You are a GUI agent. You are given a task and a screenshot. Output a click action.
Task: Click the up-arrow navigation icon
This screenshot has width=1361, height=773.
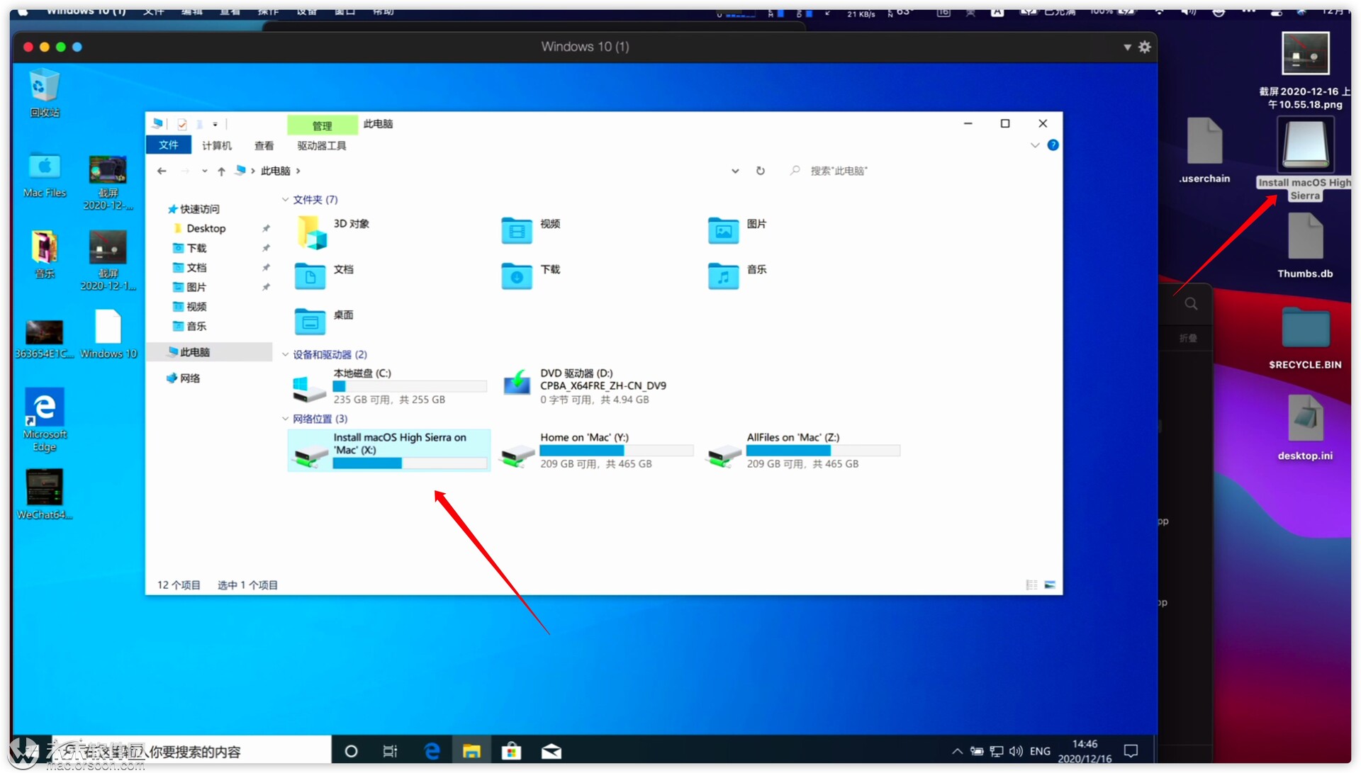[x=221, y=171]
